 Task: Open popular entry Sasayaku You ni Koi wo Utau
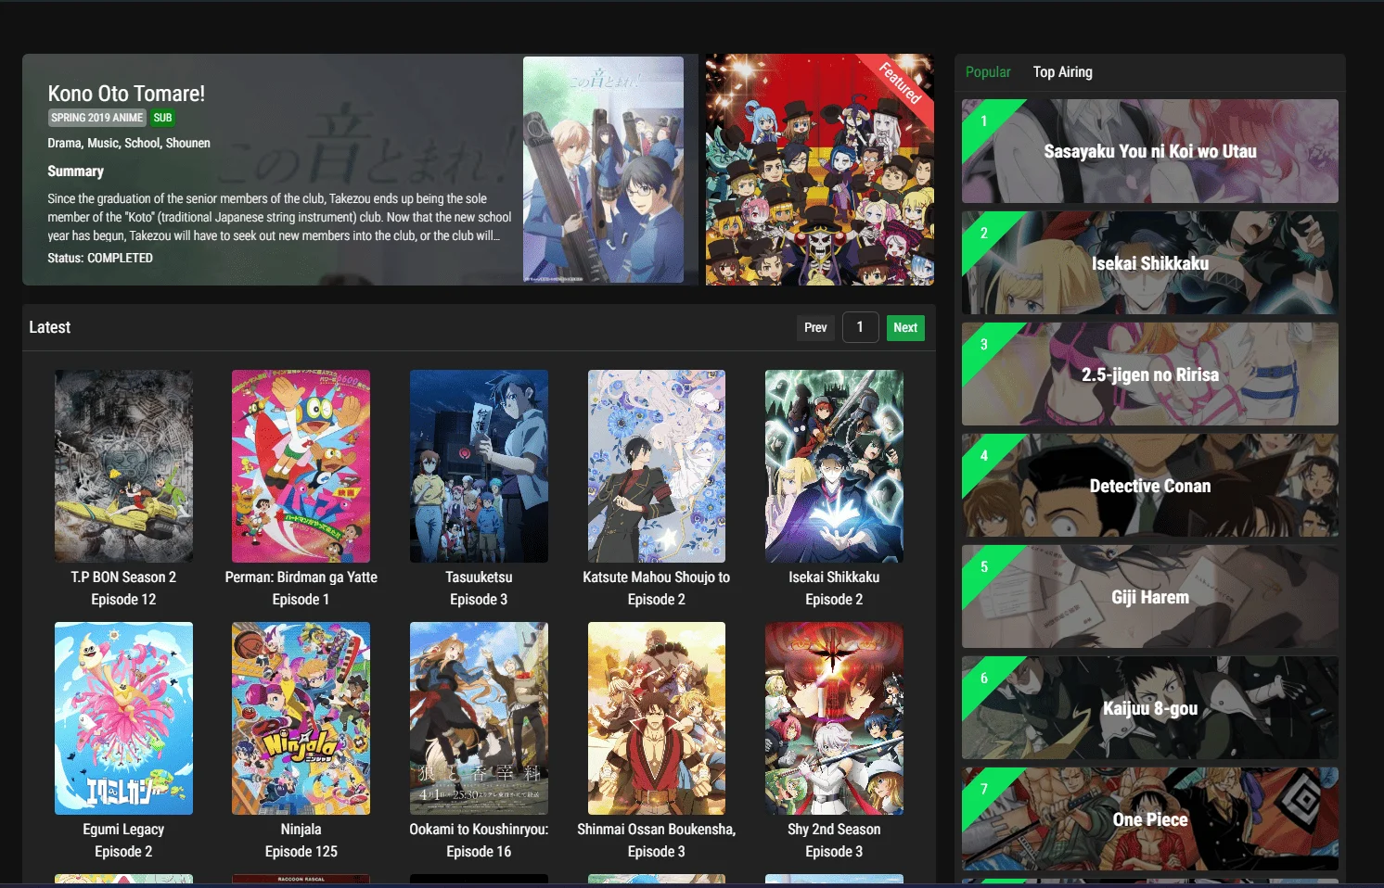[x=1150, y=151]
